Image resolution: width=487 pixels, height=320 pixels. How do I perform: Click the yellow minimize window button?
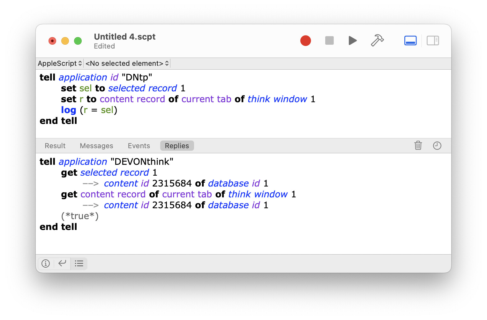pos(65,41)
